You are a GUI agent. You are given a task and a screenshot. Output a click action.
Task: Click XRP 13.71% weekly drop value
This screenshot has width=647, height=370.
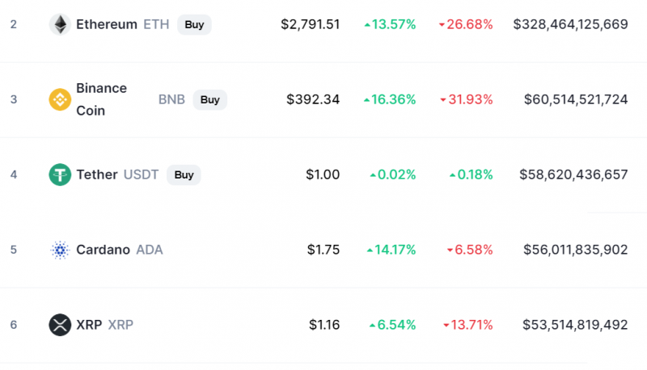point(468,325)
